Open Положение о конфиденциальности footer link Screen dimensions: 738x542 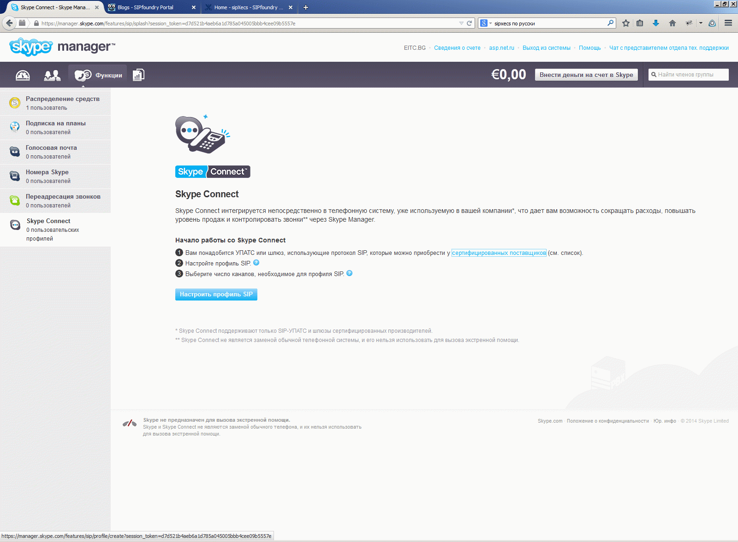pyautogui.click(x=608, y=421)
